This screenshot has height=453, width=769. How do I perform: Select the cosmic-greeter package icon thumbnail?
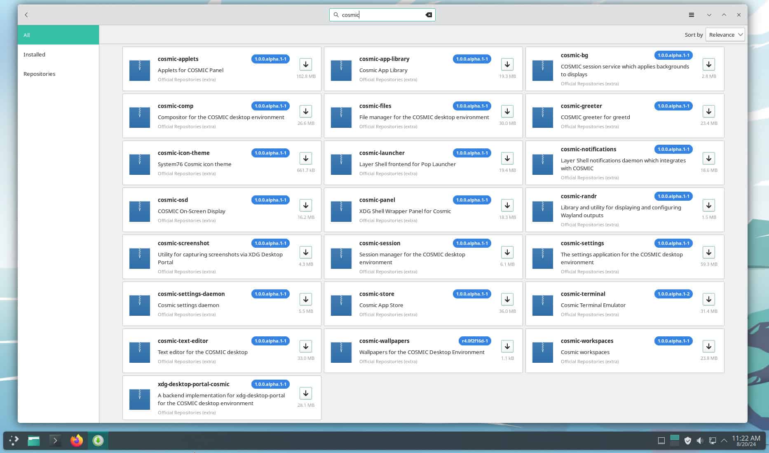[x=542, y=117]
